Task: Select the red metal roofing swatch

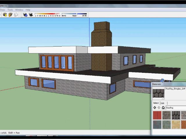Action: pos(157,115)
